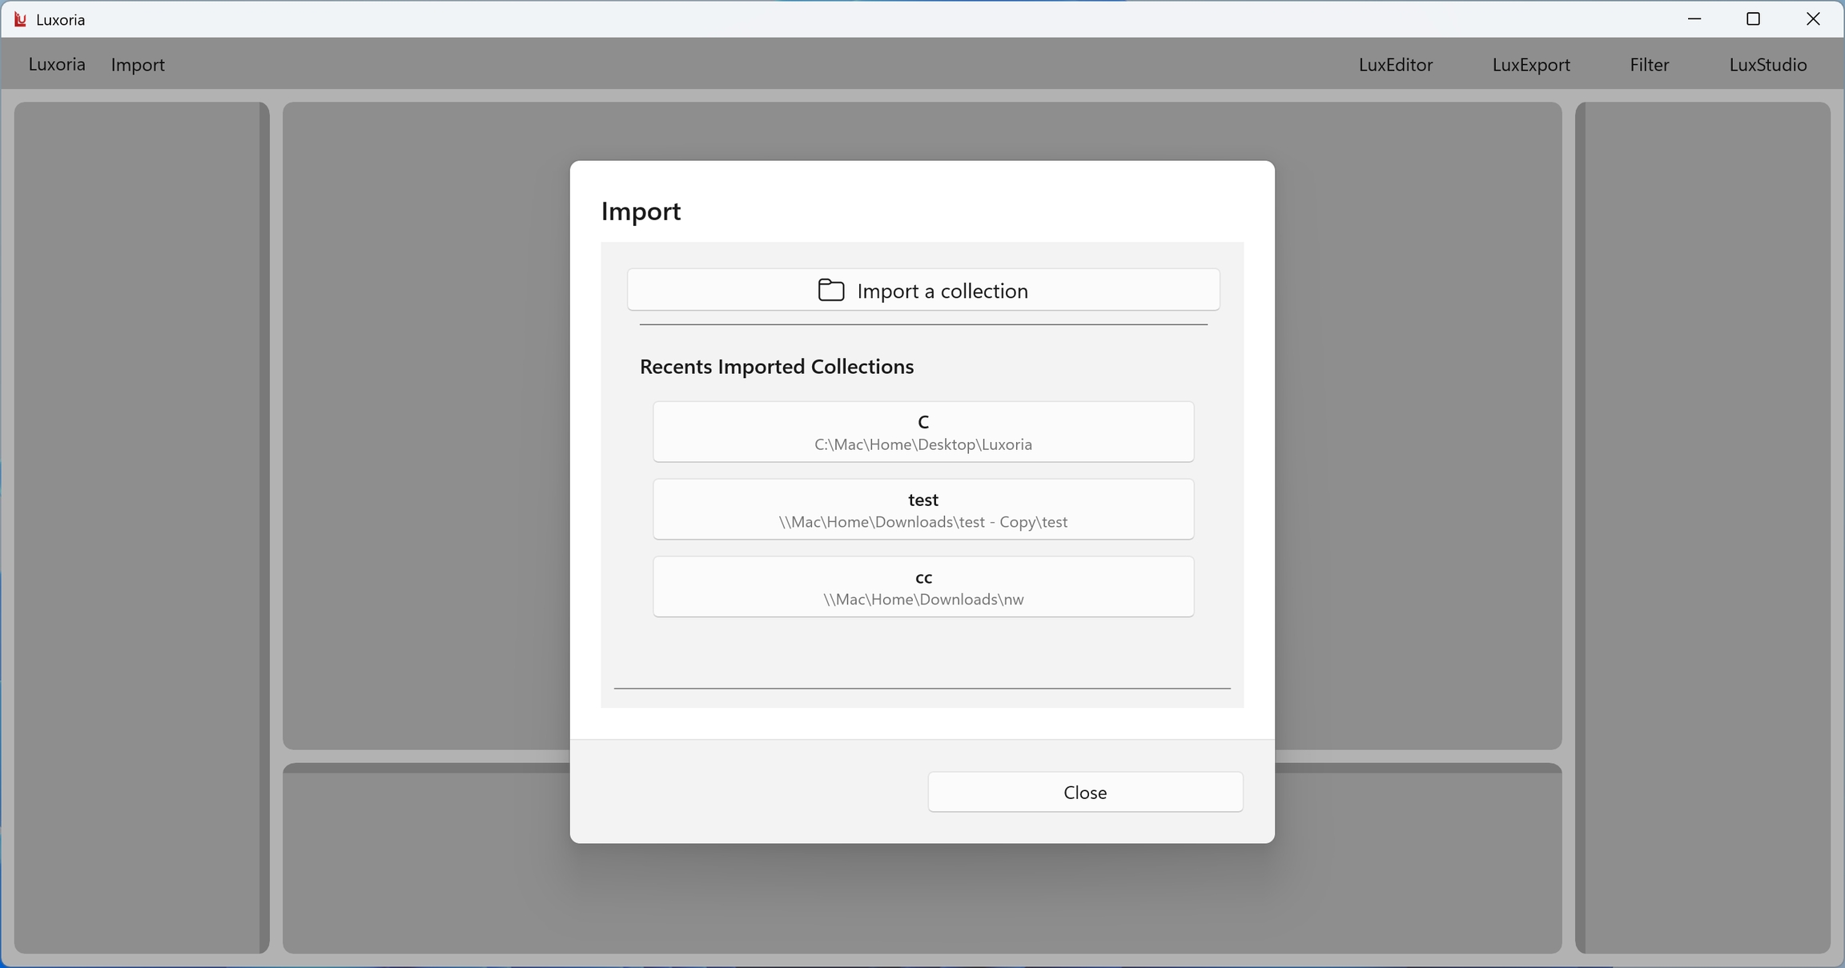The image size is (1845, 968).
Task: Click the Luxoria logo in title bar
Action: 20,19
